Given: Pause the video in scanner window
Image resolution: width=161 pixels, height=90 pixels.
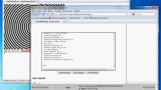Looking at the screenshot, I should (6, 51).
